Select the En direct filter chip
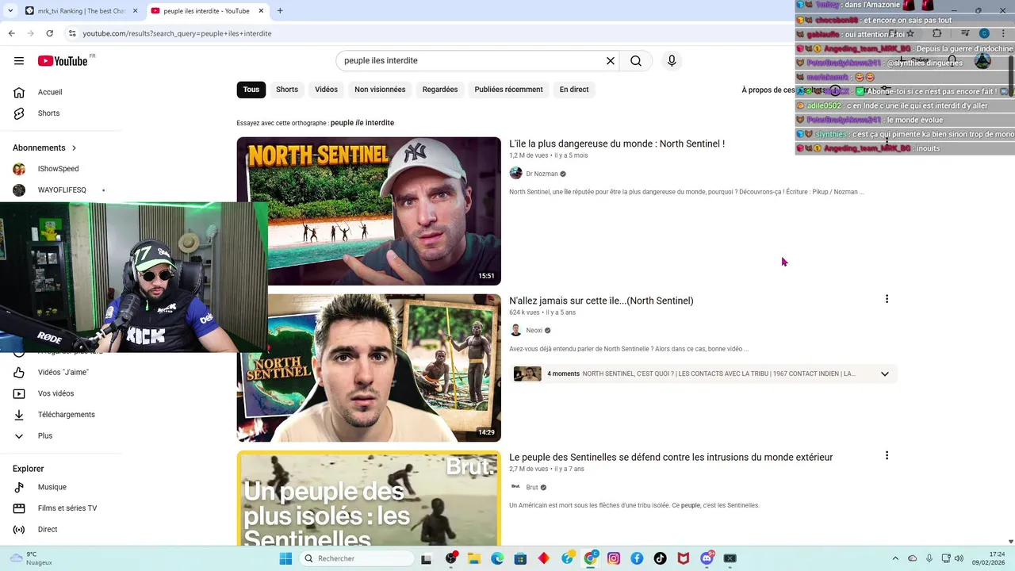1015x571 pixels. (574, 90)
